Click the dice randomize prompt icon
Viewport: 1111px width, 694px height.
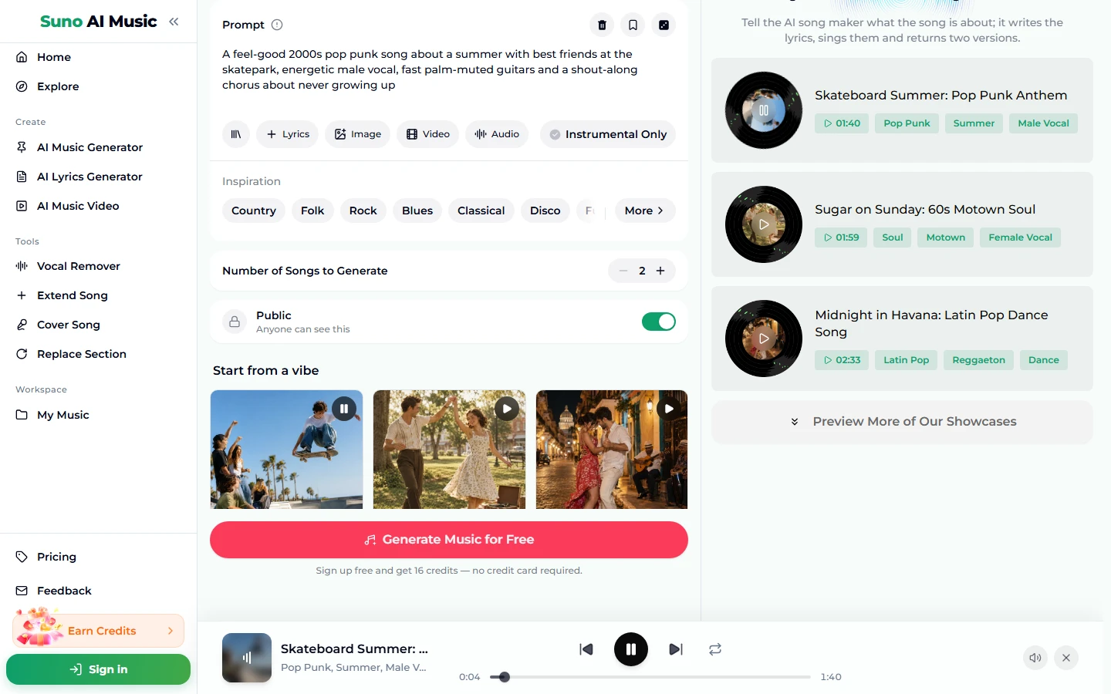[x=664, y=25]
